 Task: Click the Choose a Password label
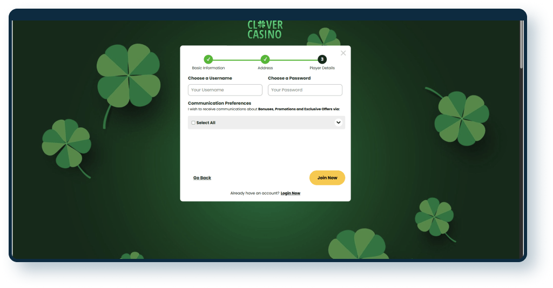point(289,78)
